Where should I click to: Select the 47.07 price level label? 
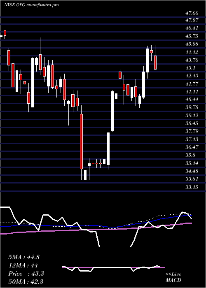[192, 20]
